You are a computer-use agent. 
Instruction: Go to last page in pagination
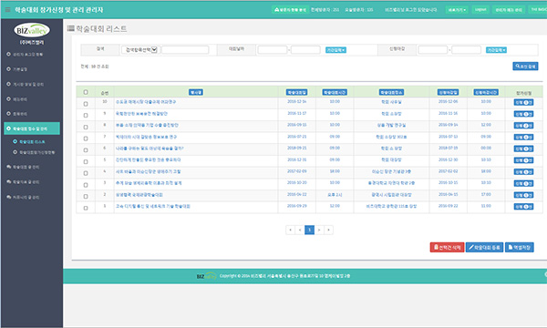click(x=328, y=230)
